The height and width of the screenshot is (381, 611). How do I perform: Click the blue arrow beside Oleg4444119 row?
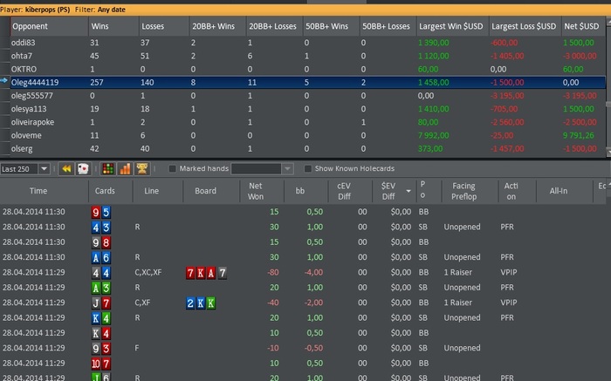tap(4, 80)
